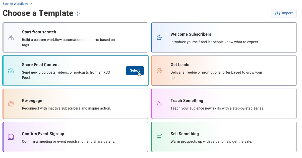Click the Start from scratch workflow icon

pos(11,38)
